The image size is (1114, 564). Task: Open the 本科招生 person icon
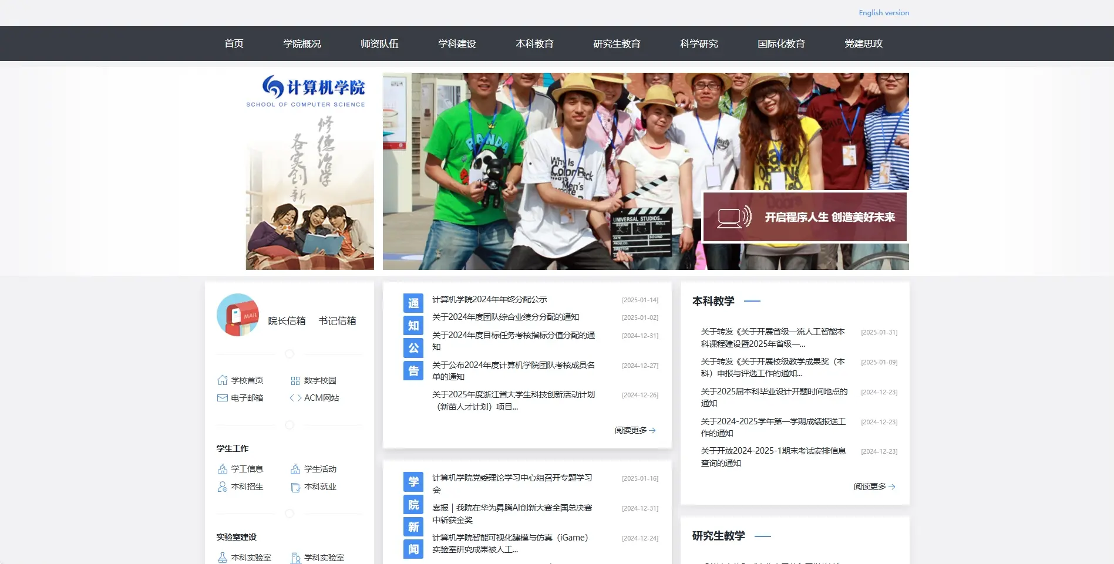[222, 487]
